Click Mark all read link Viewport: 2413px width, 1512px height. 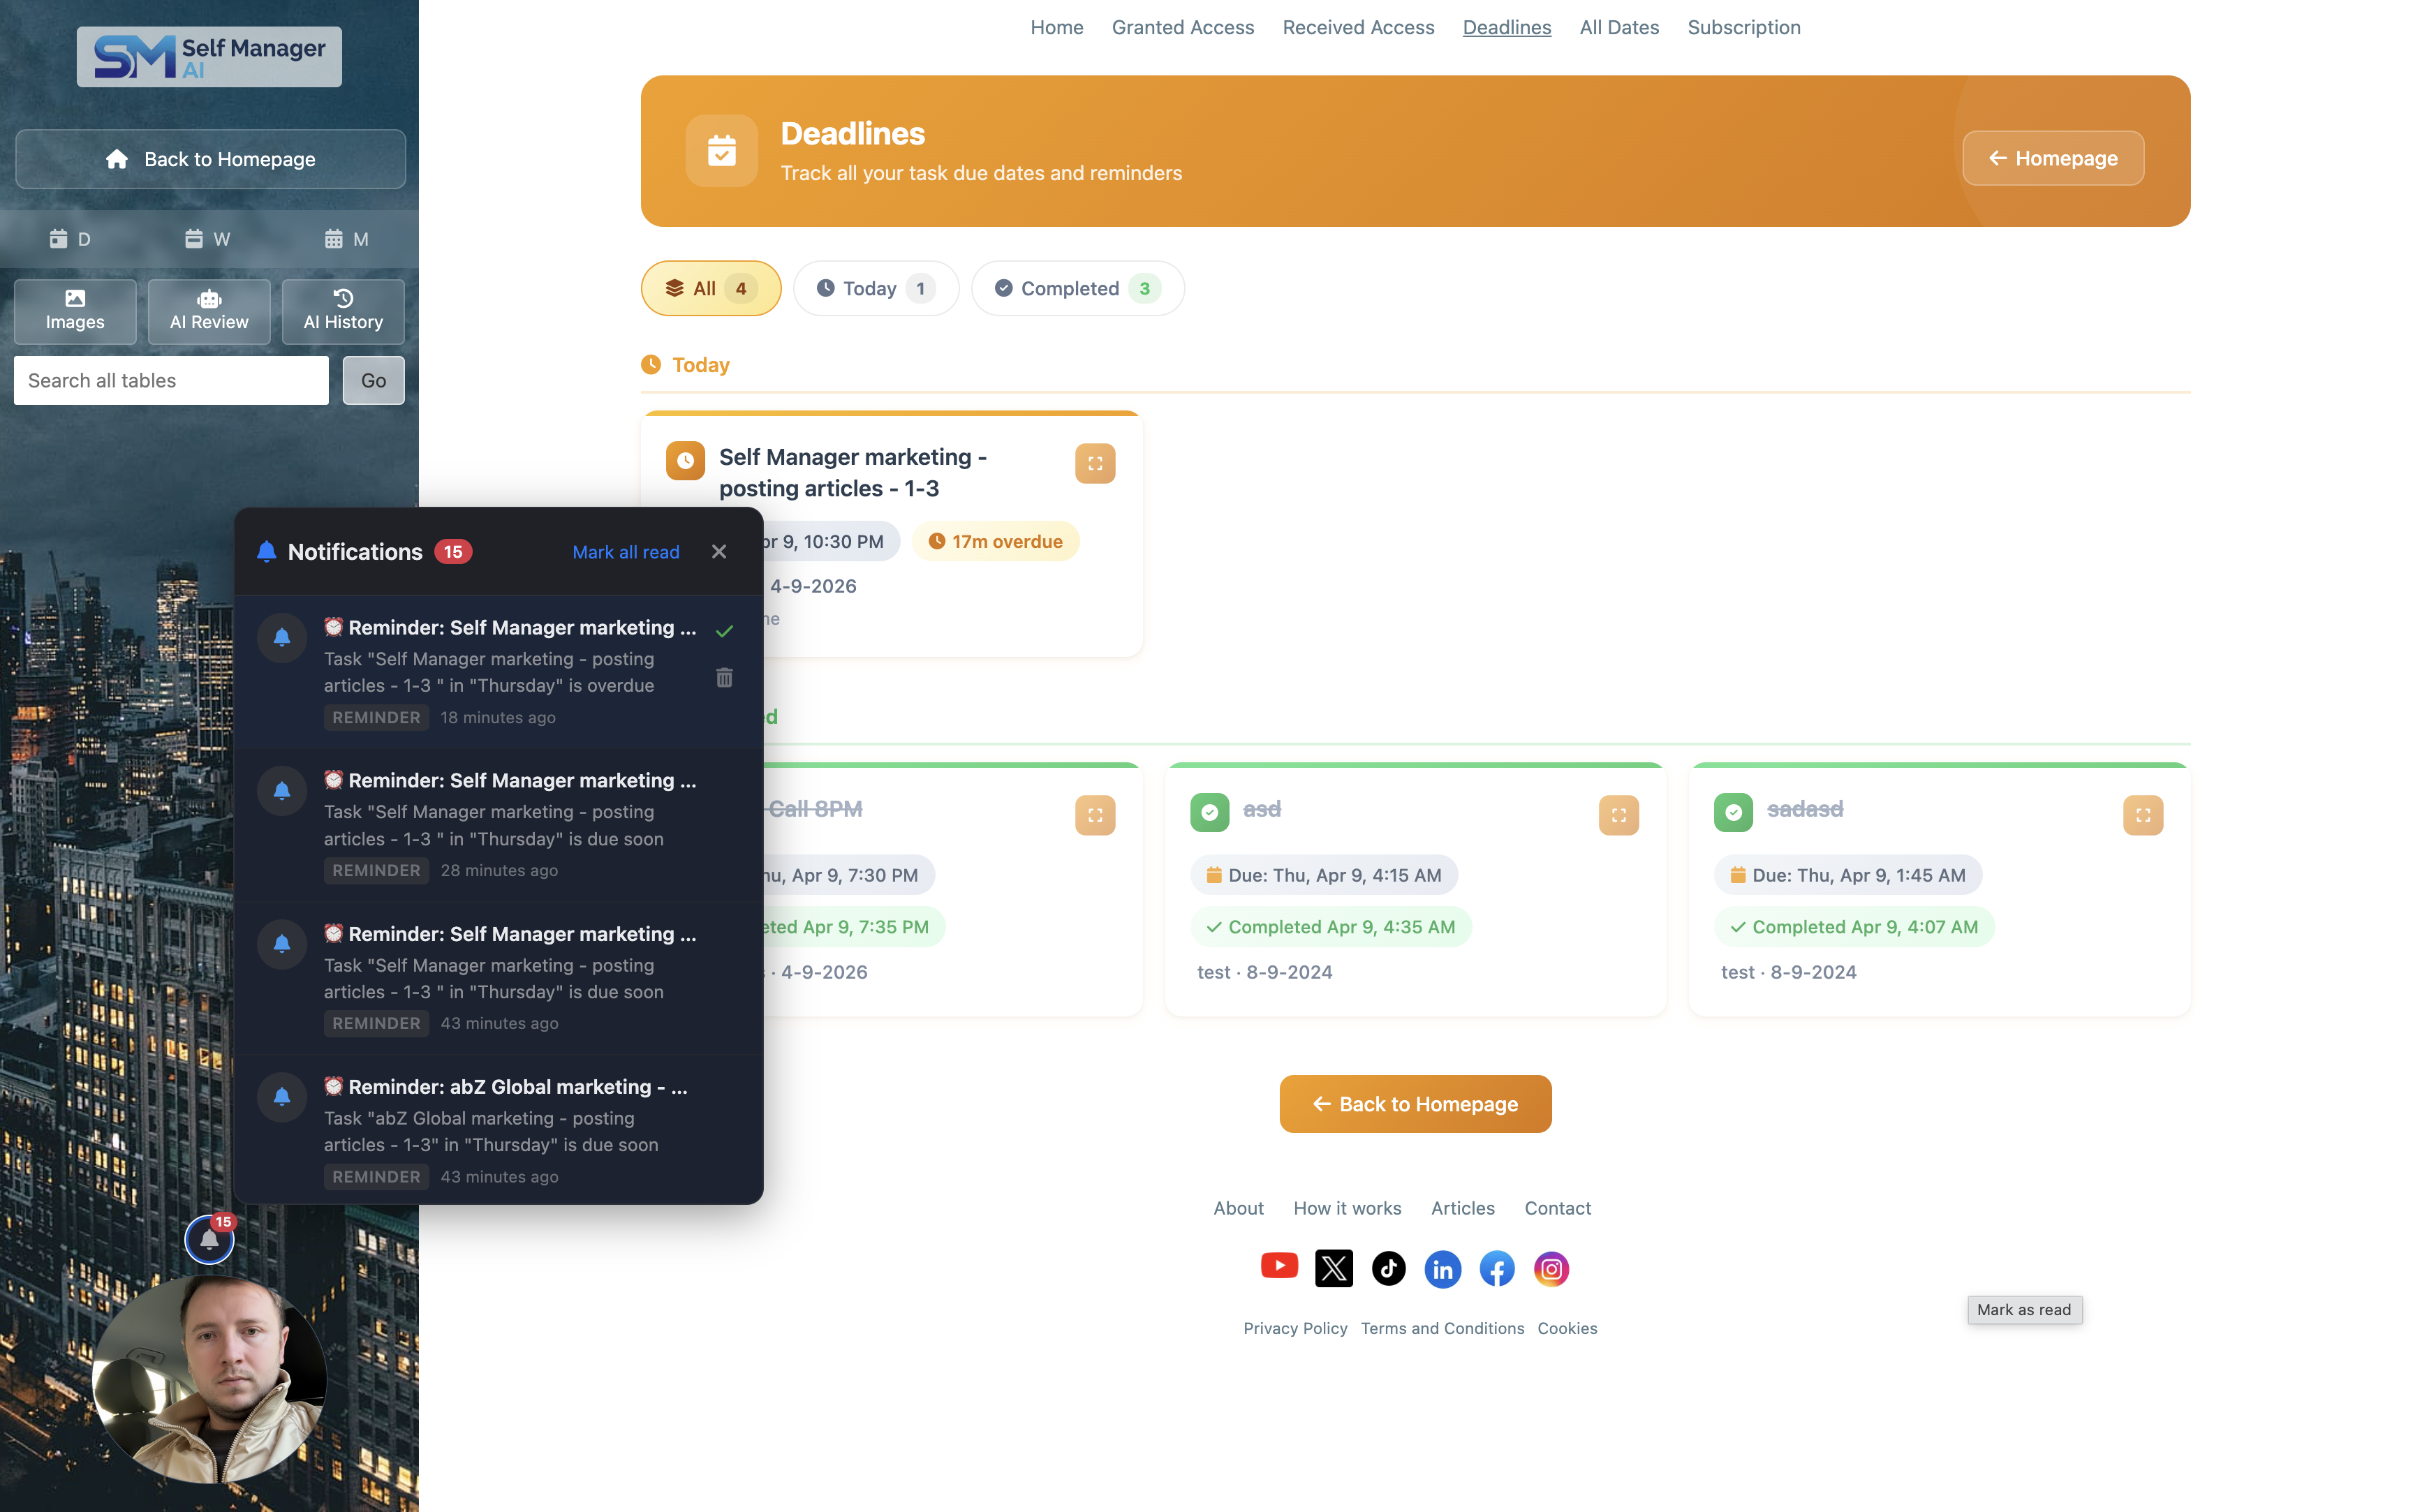click(626, 552)
